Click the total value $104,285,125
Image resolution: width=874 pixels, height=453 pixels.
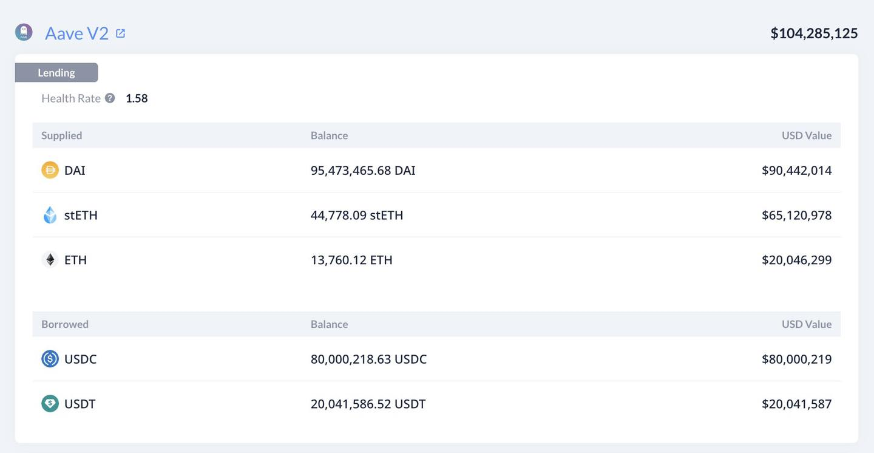click(814, 33)
